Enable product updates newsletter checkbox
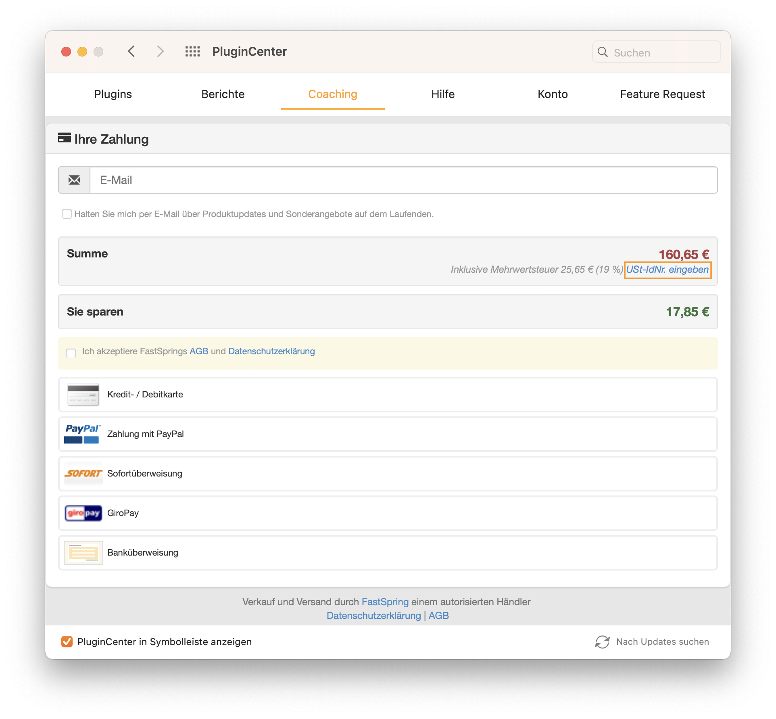Image resolution: width=776 pixels, height=719 pixels. [67, 214]
